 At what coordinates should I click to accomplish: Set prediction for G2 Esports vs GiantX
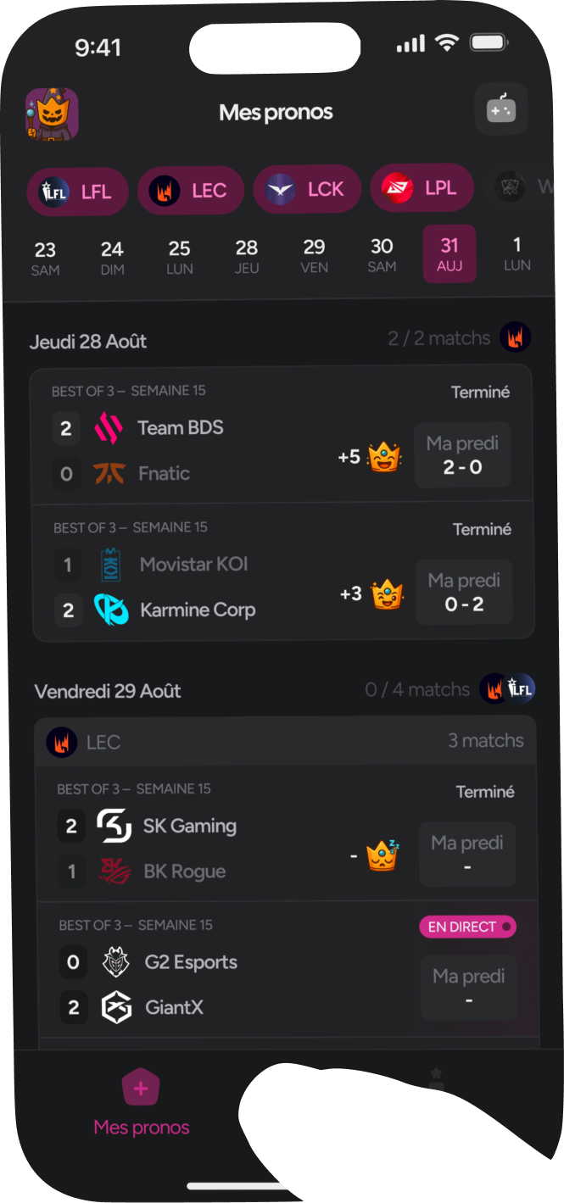click(469, 988)
